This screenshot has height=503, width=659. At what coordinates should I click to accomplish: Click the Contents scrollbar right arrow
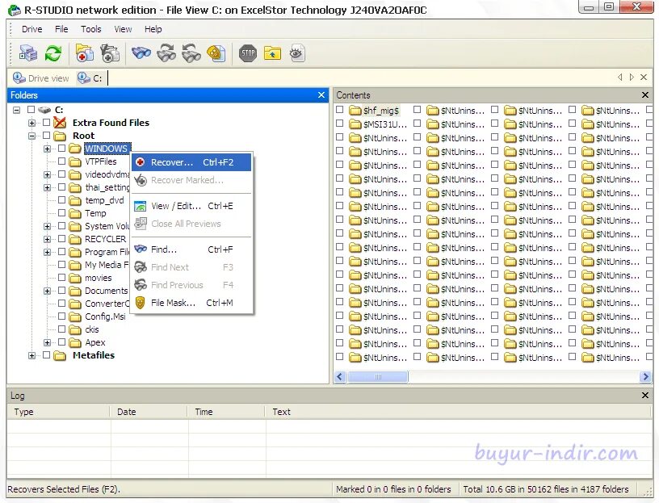click(645, 377)
